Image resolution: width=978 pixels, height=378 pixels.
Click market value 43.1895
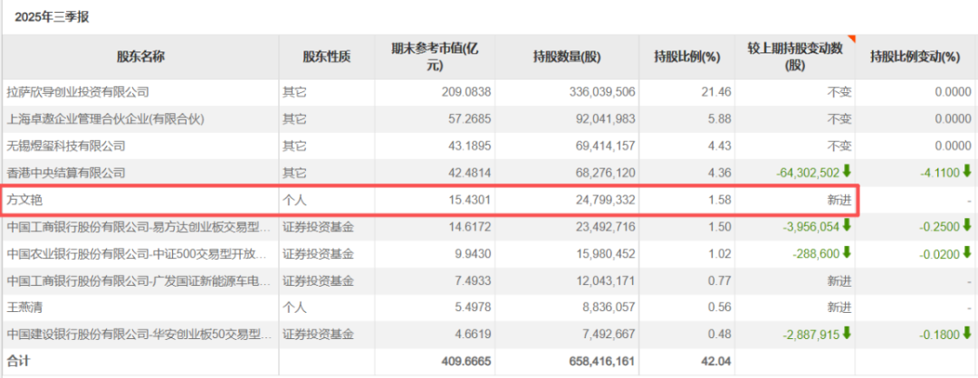[472, 146]
